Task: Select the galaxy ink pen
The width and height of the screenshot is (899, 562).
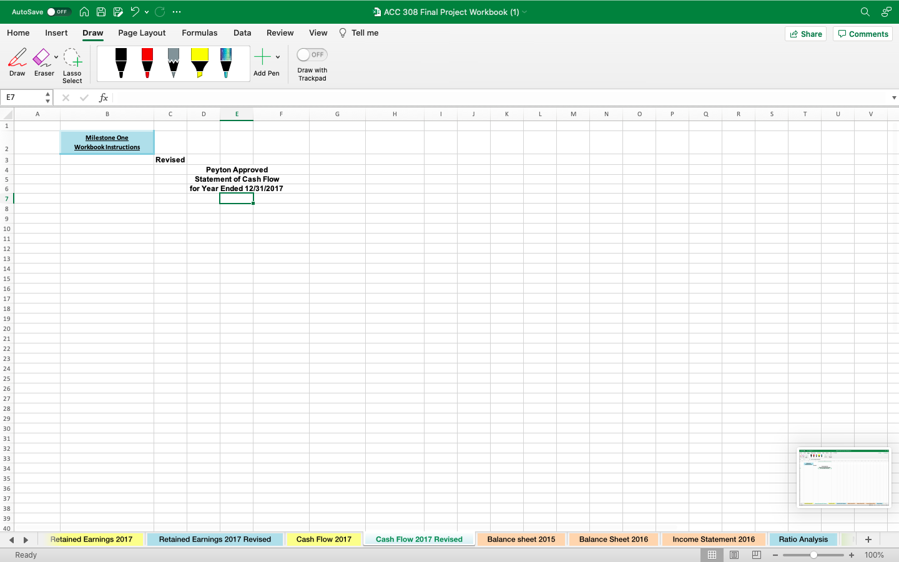Action: [x=226, y=63]
